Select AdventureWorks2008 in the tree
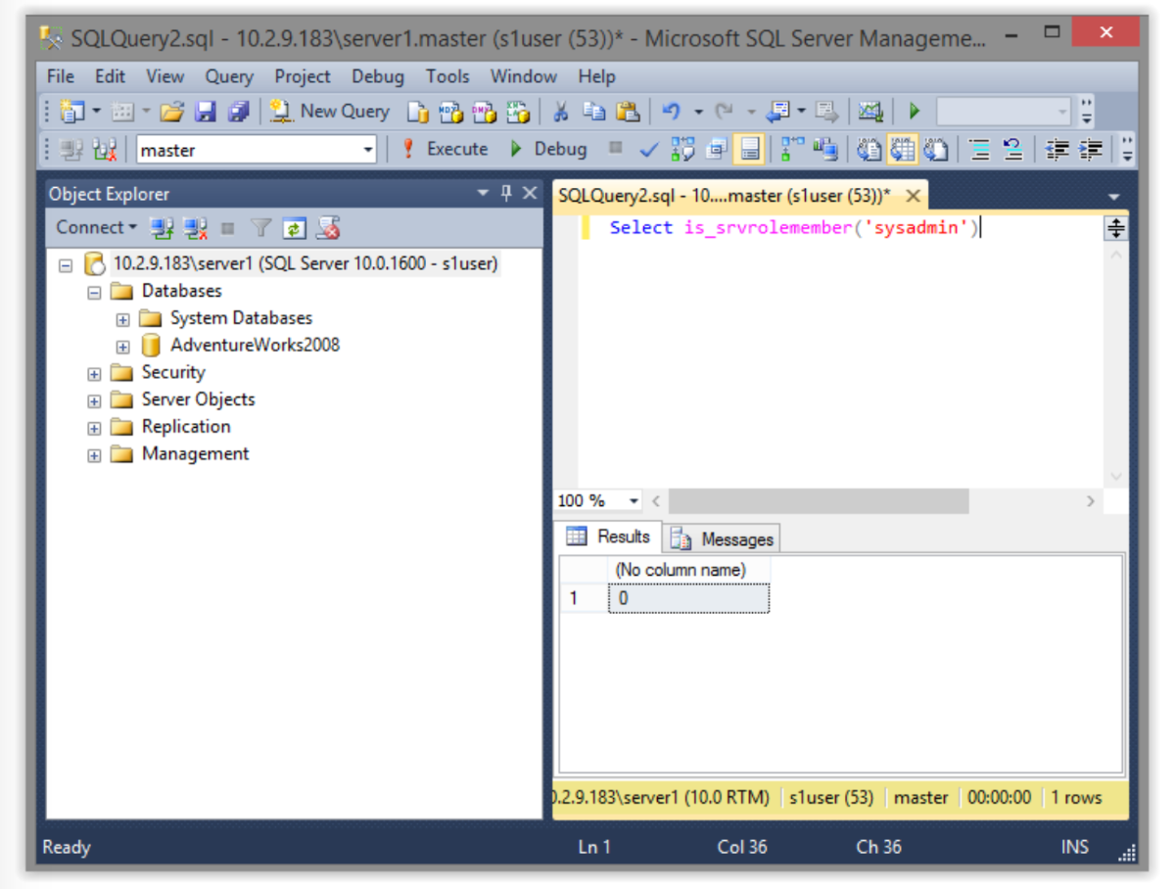 255,346
